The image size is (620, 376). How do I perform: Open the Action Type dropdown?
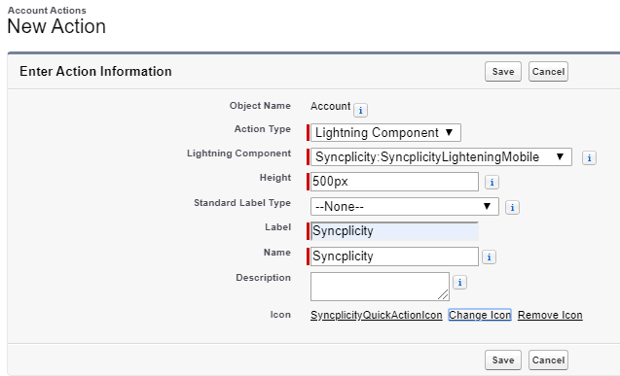click(x=385, y=132)
